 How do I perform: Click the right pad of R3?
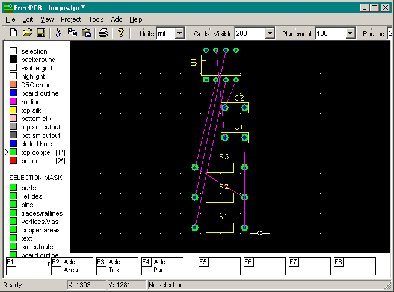[244, 167]
